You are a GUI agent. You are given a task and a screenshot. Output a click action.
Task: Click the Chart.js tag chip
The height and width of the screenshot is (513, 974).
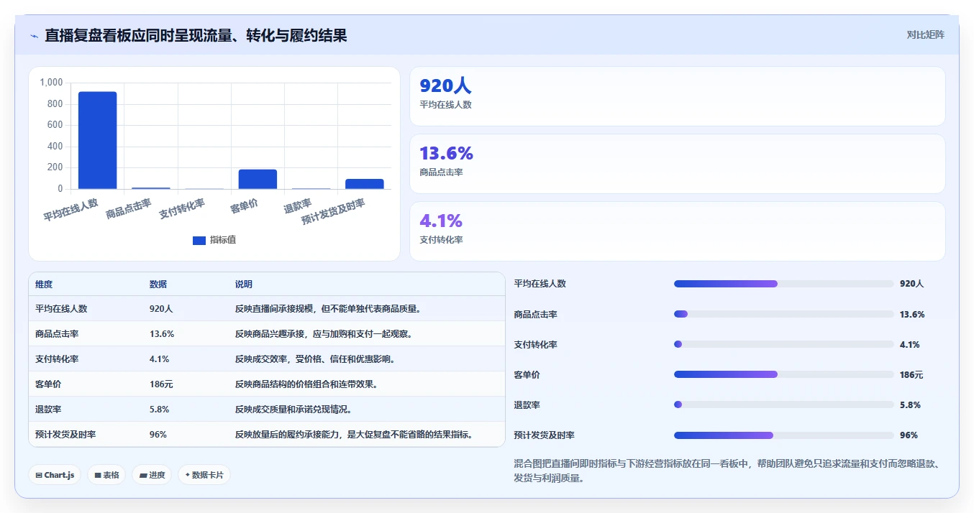tap(55, 475)
